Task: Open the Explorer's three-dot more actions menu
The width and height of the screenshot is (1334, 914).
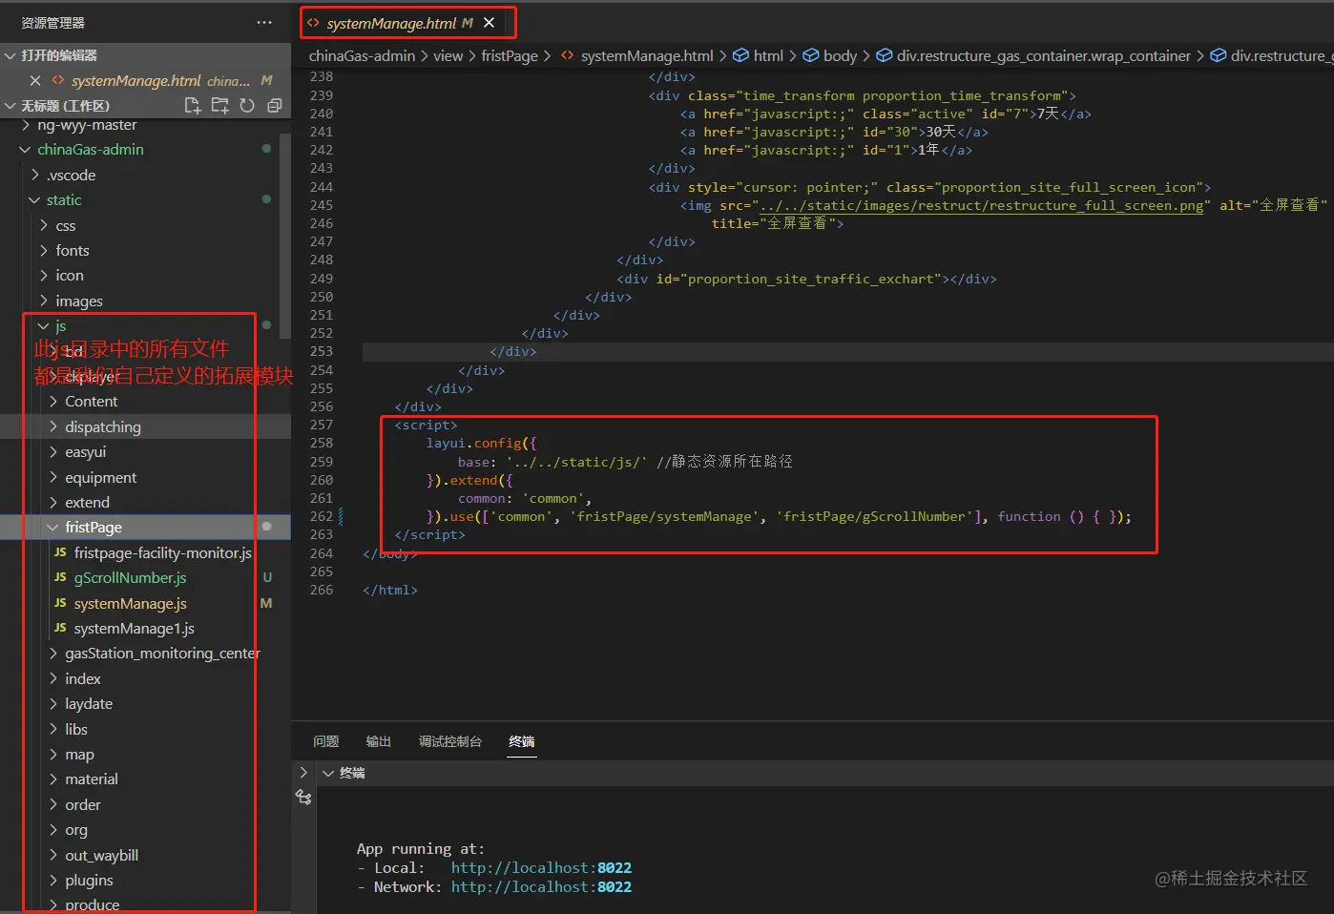Action: tap(264, 22)
